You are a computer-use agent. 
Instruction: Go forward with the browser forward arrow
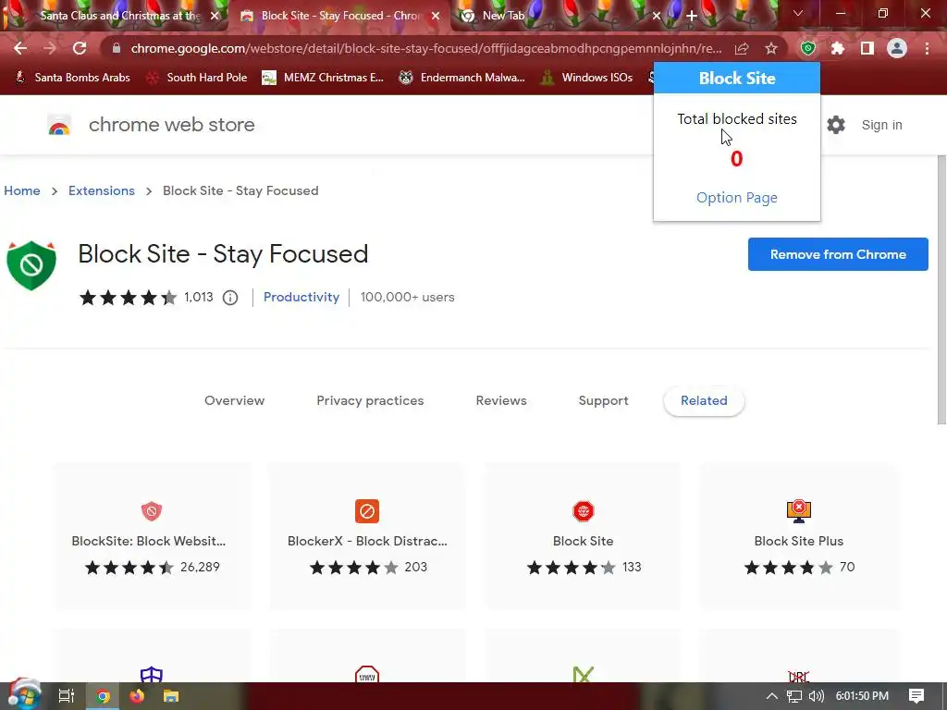coord(50,48)
